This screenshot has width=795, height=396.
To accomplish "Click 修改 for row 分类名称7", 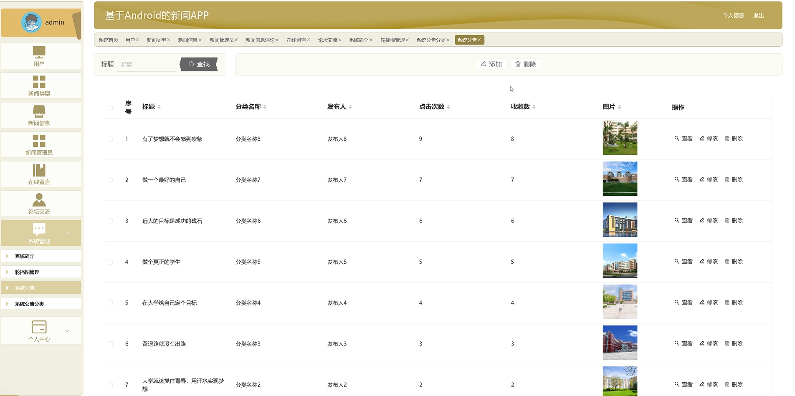I will pos(709,179).
